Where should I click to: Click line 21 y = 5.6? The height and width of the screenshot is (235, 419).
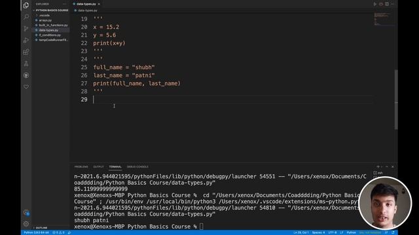click(x=105, y=35)
